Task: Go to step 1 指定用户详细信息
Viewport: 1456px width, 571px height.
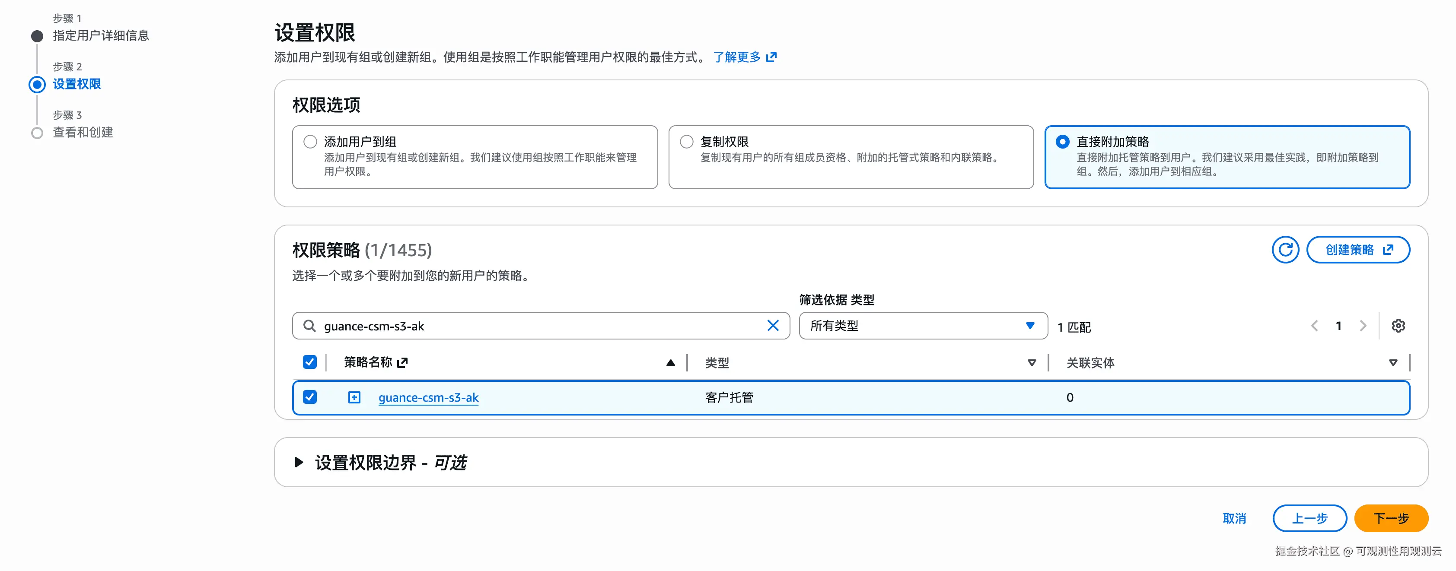Action: tap(101, 35)
